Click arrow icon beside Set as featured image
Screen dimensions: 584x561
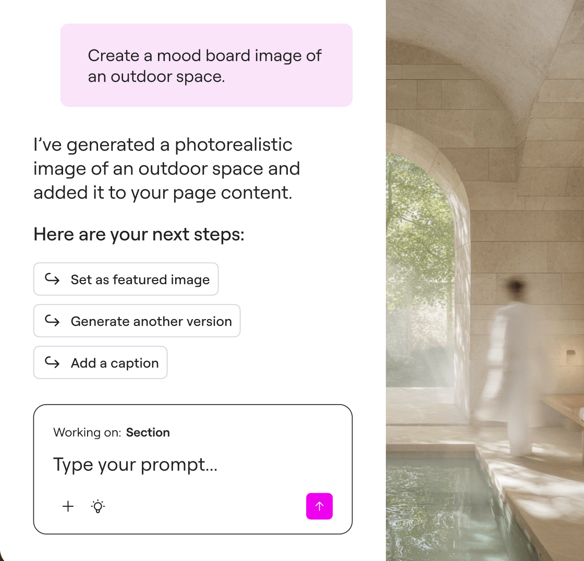[x=52, y=279]
